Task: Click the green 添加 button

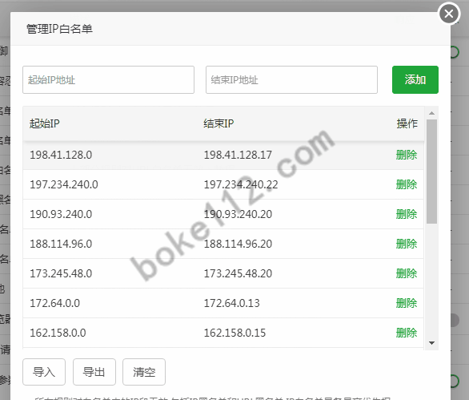Action: (415, 79)
